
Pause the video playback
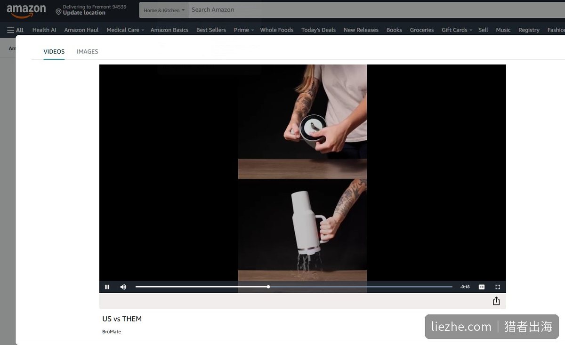(x=107, y=287)
